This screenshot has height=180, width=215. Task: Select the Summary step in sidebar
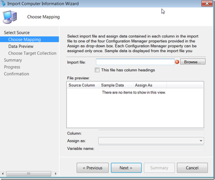[x=13, y=60]
